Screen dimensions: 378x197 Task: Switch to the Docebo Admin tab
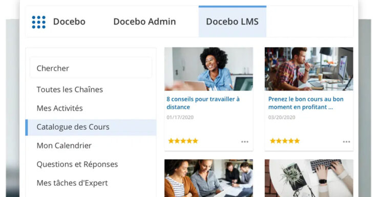click(x=144, y=21)
